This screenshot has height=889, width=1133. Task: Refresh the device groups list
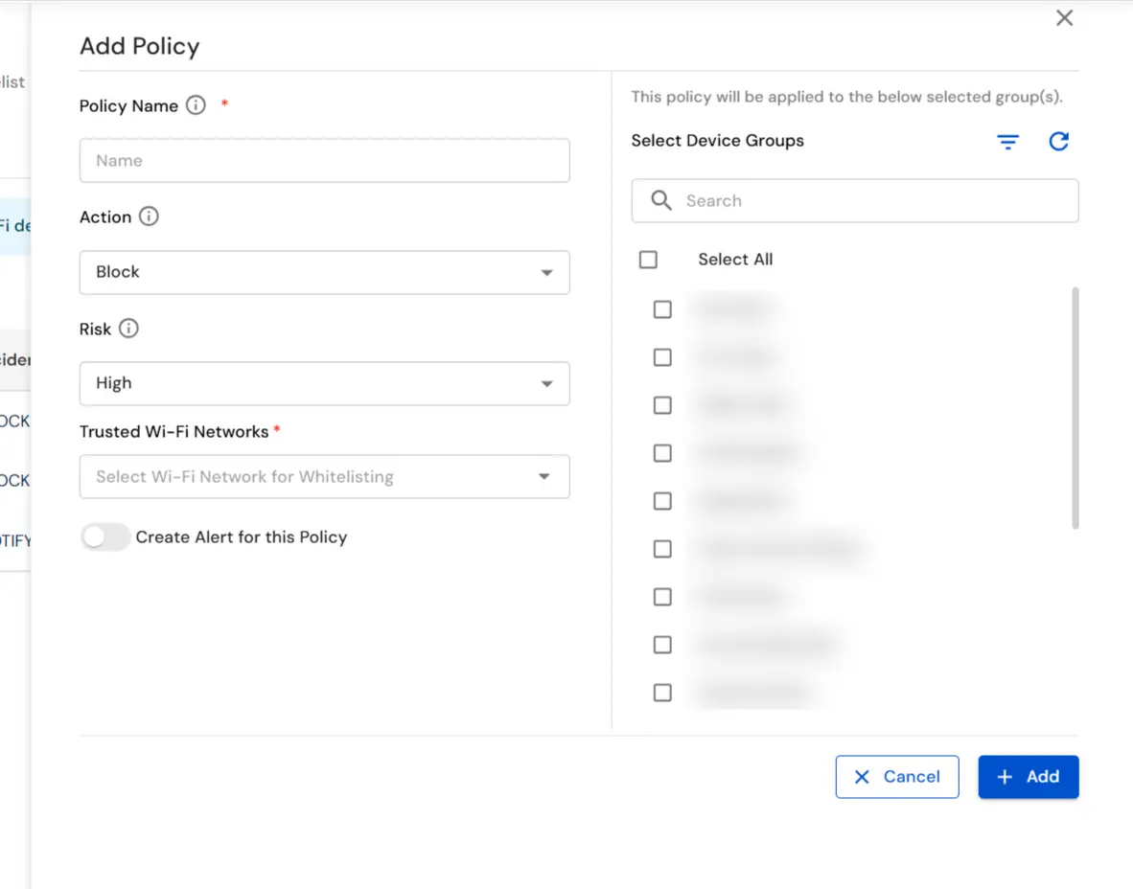[1058, 141]
